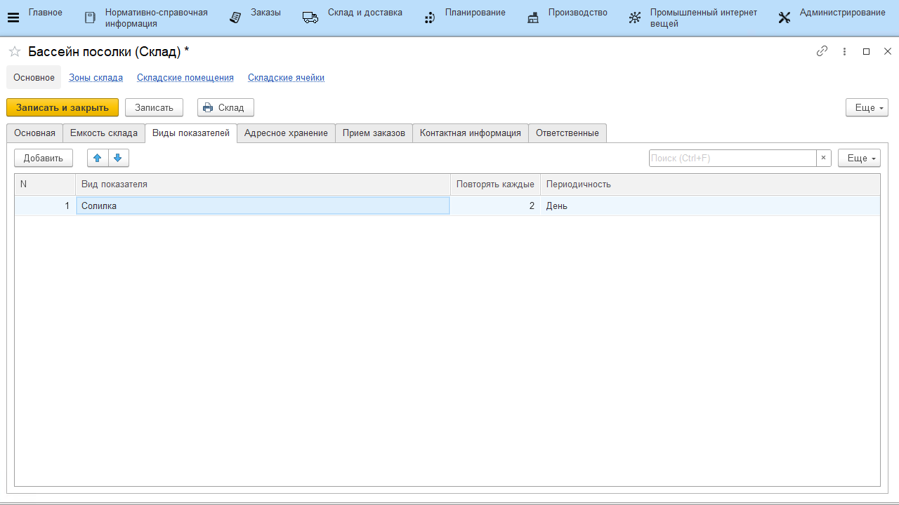Click the Склад print button

click(225, 107)
